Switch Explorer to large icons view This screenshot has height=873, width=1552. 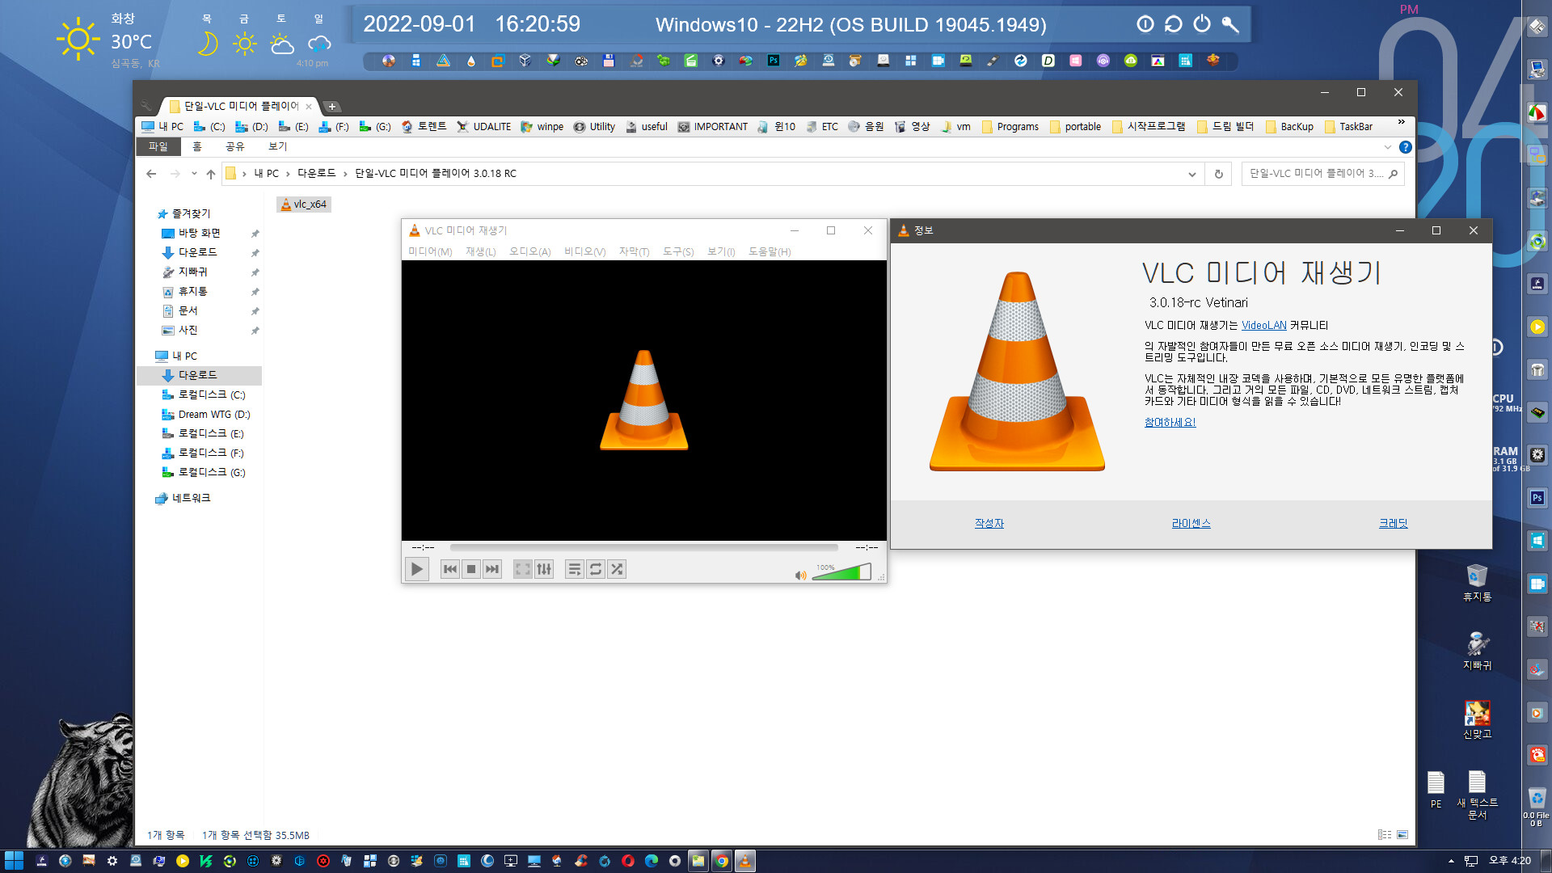point(1402,835)
